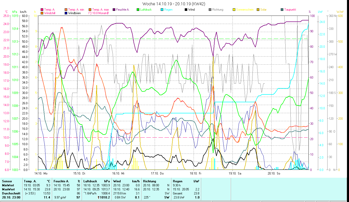Click the '16.10. Mi' date axis label
Image resolution: width=349 pixels, height=202 pixels.
pos(118,173)
